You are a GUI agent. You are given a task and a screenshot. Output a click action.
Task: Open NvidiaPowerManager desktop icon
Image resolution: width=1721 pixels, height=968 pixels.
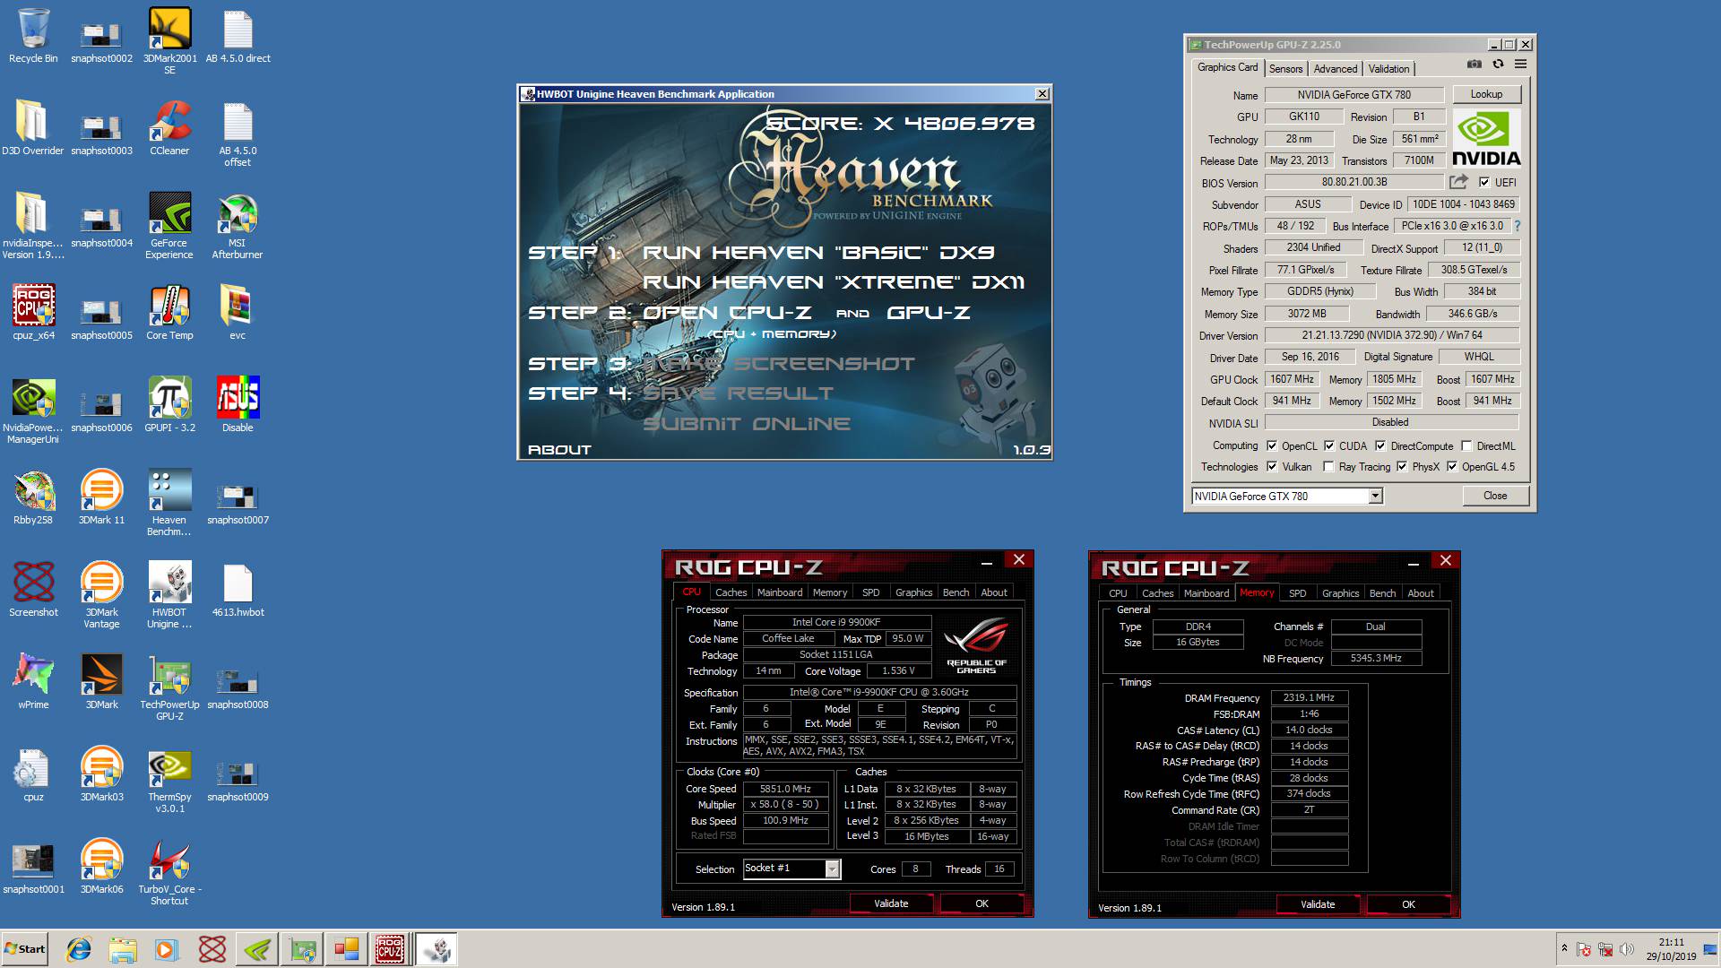coord(33,411)
